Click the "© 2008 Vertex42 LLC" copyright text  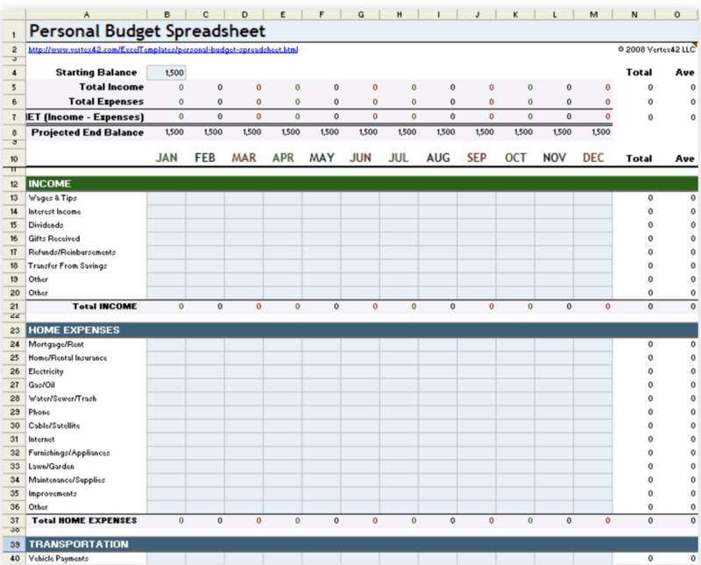[655, 50]
